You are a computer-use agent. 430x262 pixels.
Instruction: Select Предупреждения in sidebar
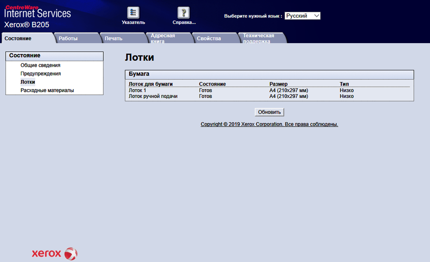tap(41, 74)
